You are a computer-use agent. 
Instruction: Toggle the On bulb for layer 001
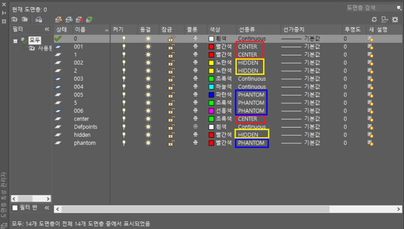tap(124, 47)
